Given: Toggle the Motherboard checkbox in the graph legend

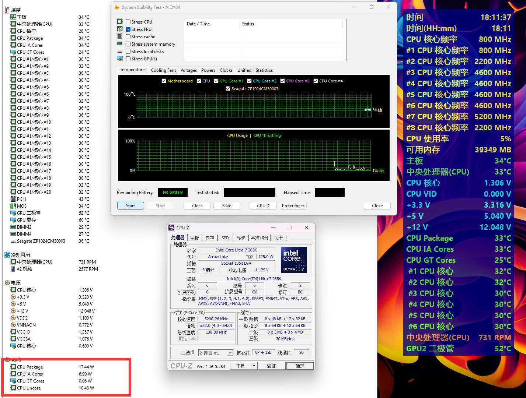Looking at the screenshot, I should 164,81.
